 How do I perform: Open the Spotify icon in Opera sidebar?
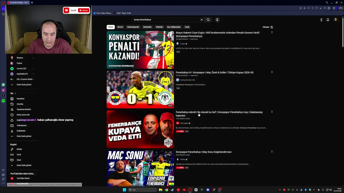[3, 101]
